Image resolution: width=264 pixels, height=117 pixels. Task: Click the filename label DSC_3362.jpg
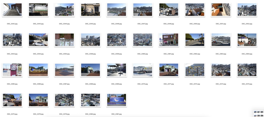pos(195,54)
